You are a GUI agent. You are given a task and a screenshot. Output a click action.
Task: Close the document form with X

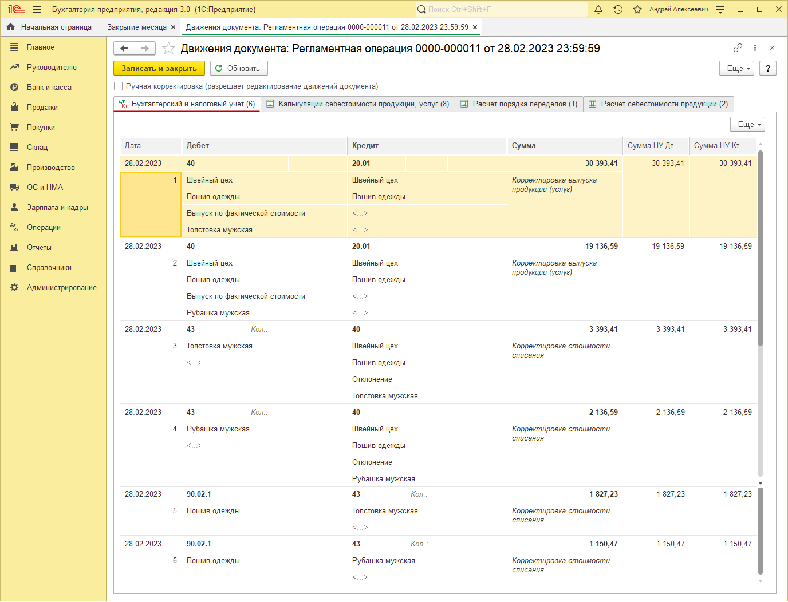click(772, 48)
